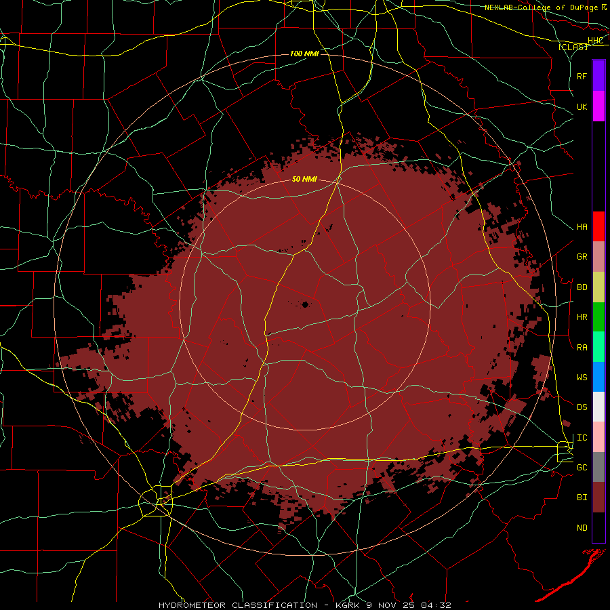This screenshot has height=610, width=610.
Task: Click the "[CLAS]" units label
Action: pyautogui.click(x=573, y=47)
